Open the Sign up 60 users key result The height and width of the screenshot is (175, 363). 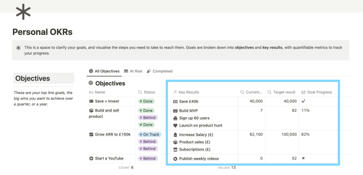pyautogui.click(x=194, y=118)
